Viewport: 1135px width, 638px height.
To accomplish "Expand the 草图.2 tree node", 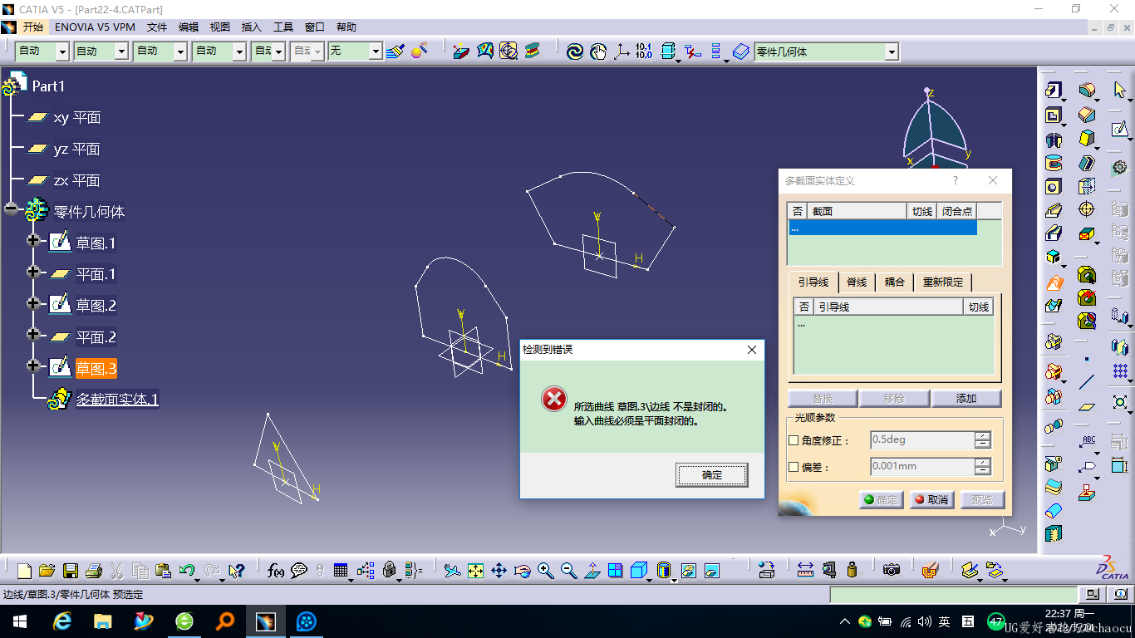I will (33, 303).
